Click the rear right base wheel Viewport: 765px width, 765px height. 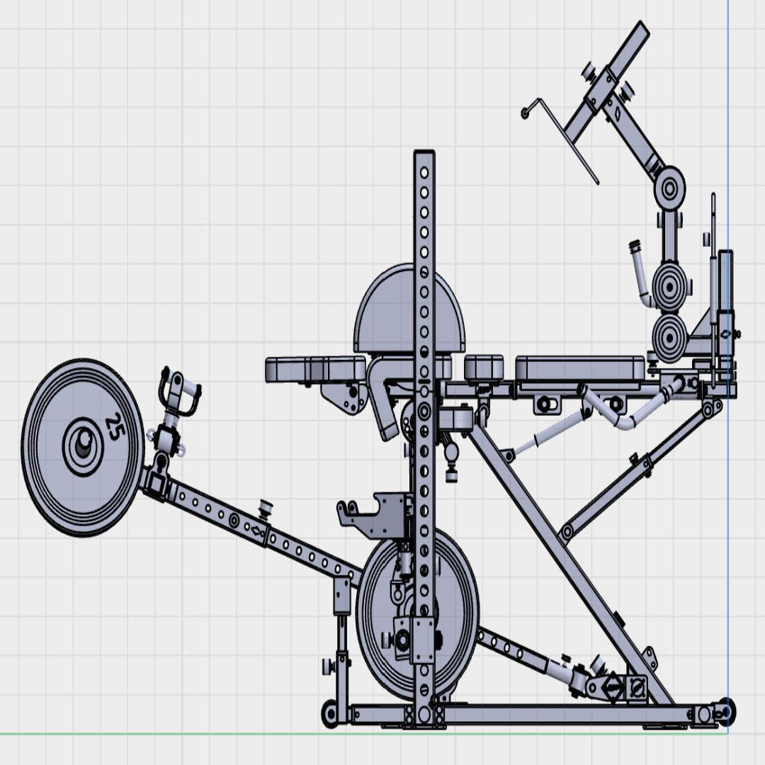pos(725,710)
